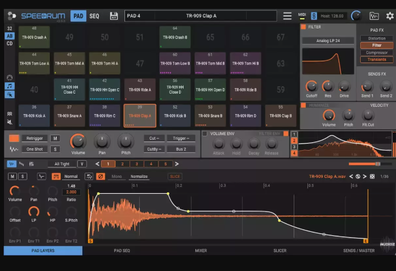
Task: Open the Cut -- group dropdown
Action: pyautogui.click(x=154, y=138)
